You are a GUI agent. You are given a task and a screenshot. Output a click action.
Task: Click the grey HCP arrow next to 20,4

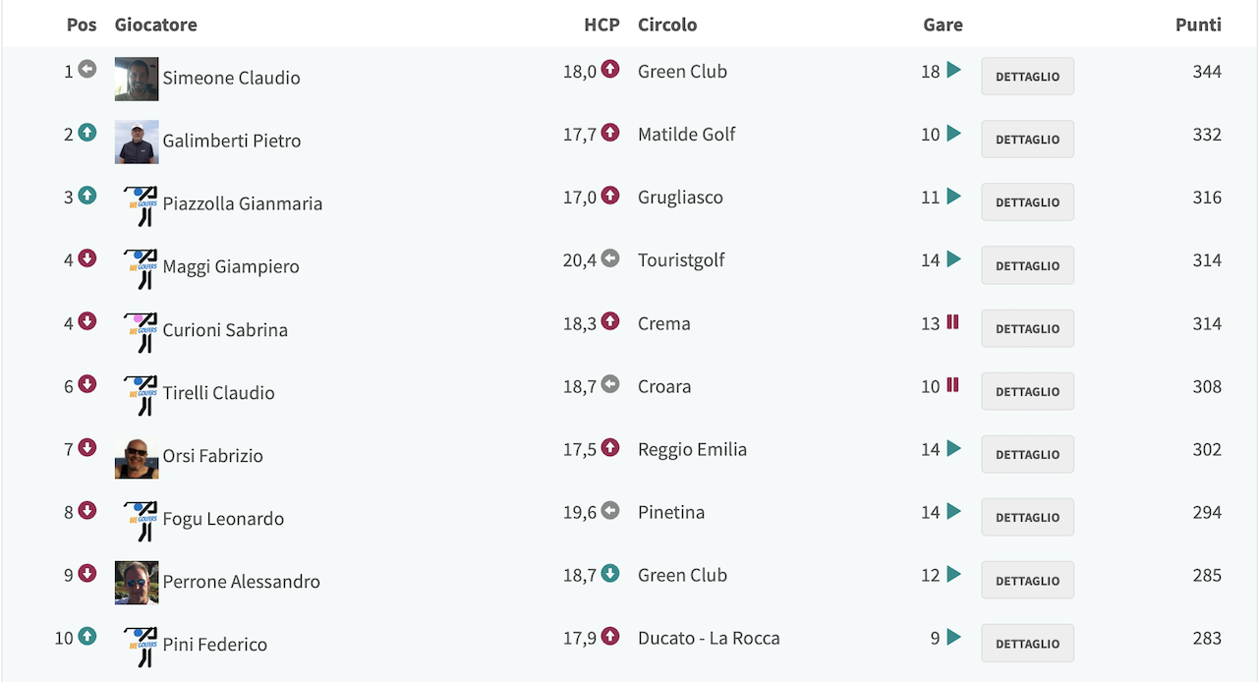(x=610, y=258)
